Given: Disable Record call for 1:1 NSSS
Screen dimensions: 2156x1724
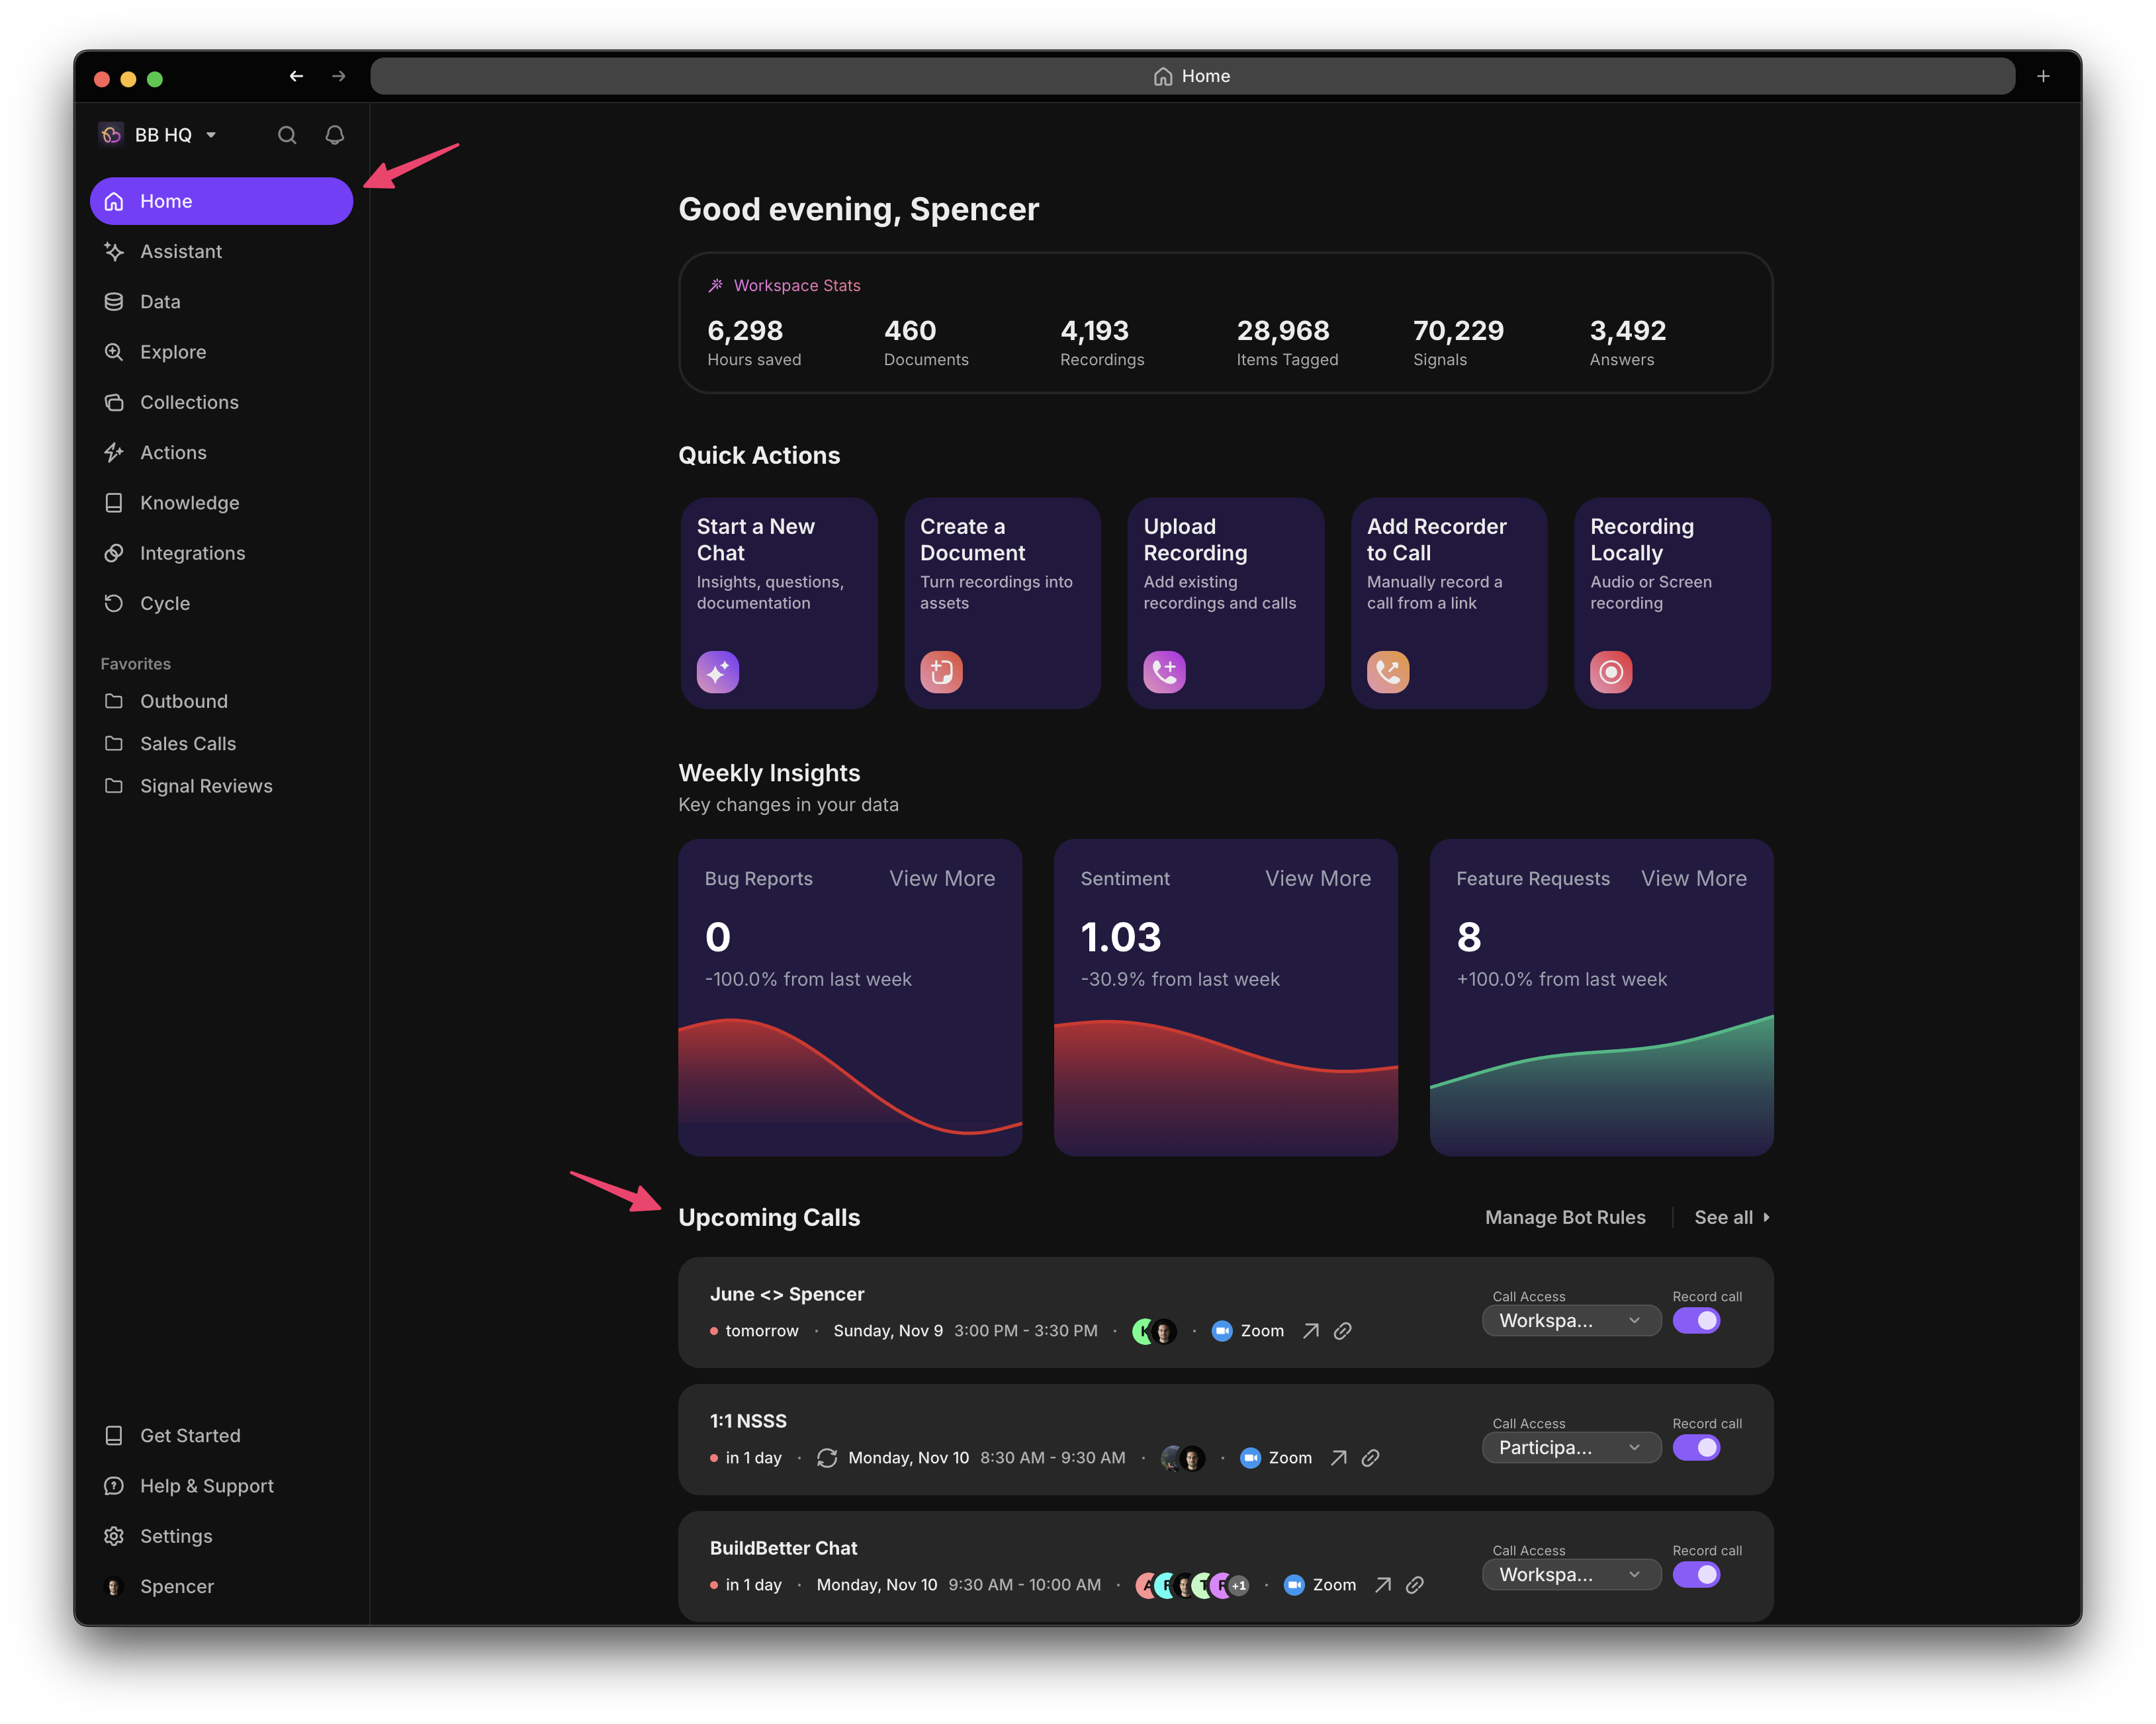Looking at the screenshot, I should tap(1696, 1447).
